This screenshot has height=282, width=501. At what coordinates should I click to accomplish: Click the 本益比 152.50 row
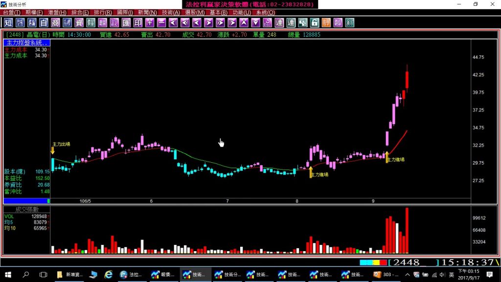pos(27,178)
